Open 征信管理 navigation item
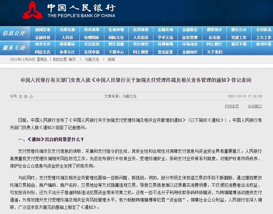Image resolution: width=273 pixels, height=214 pixels. [x=190, y=37]
